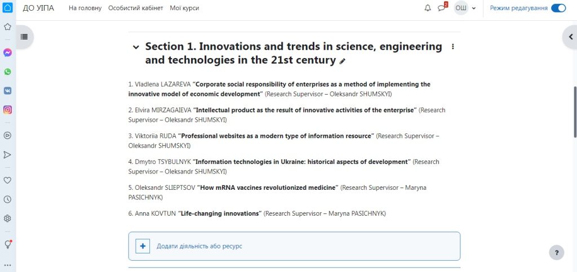
Task: Collapse Section 1 with the chevron
Action: 136,47
